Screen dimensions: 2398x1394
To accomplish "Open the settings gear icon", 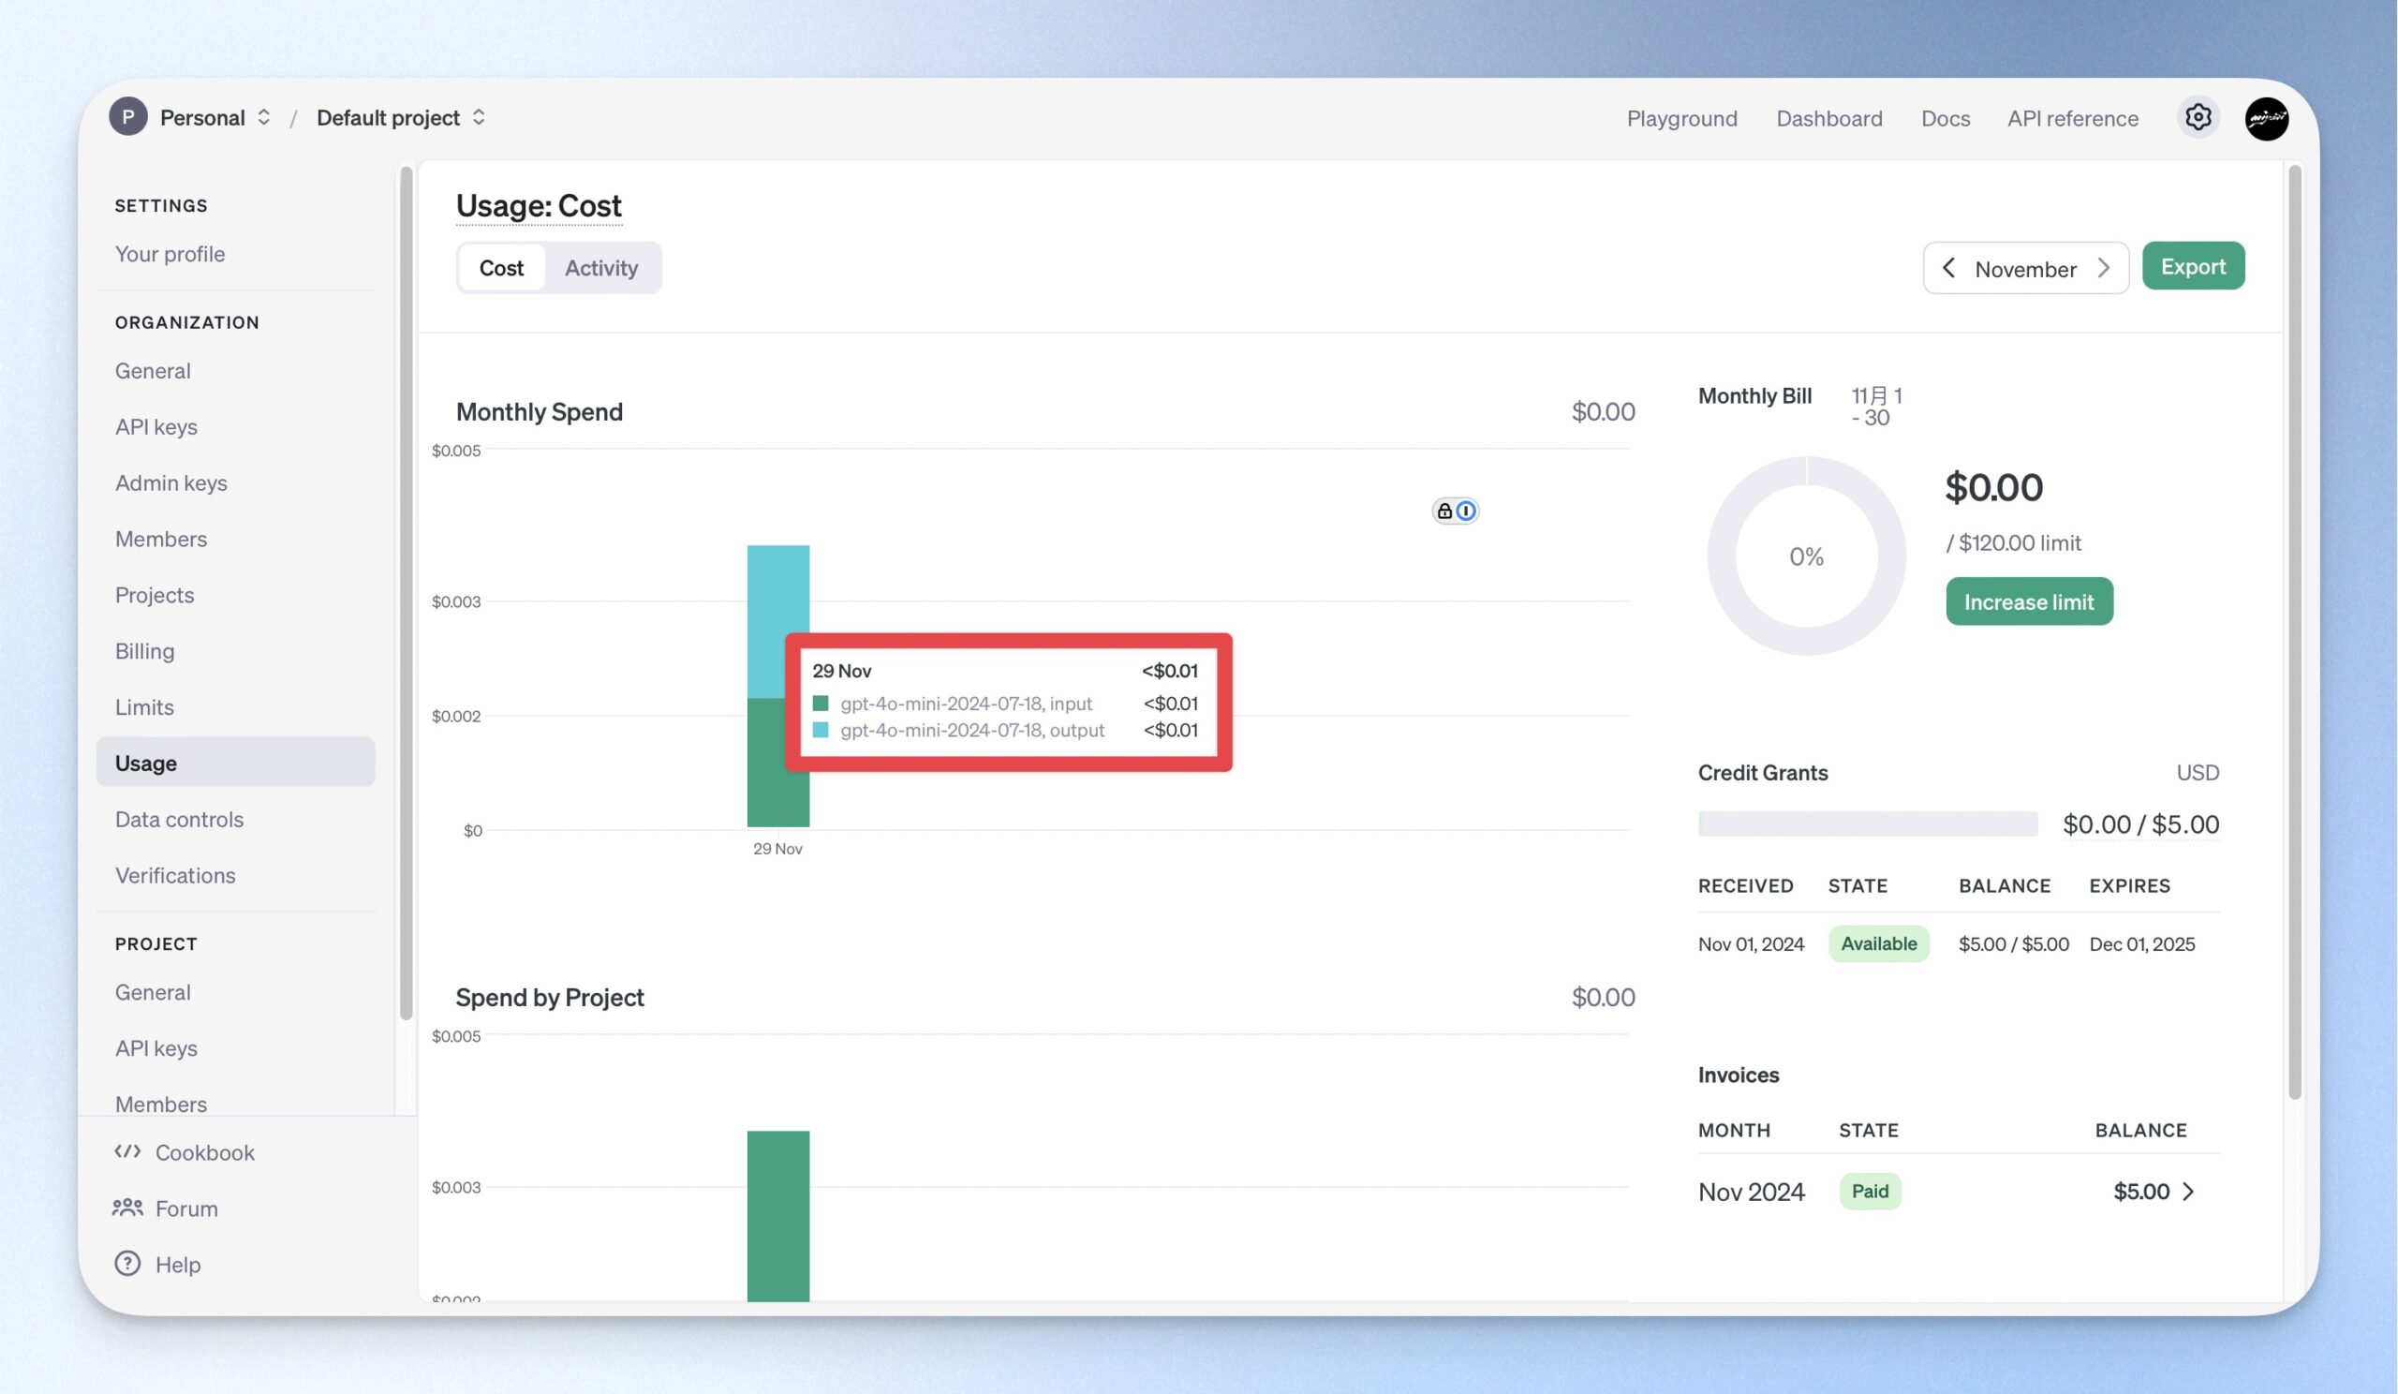I will [2198, 118].
